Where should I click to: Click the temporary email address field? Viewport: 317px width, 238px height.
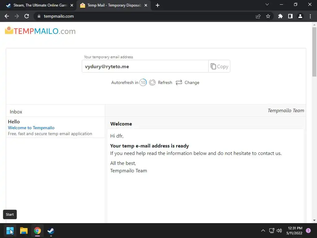point(145,66)
